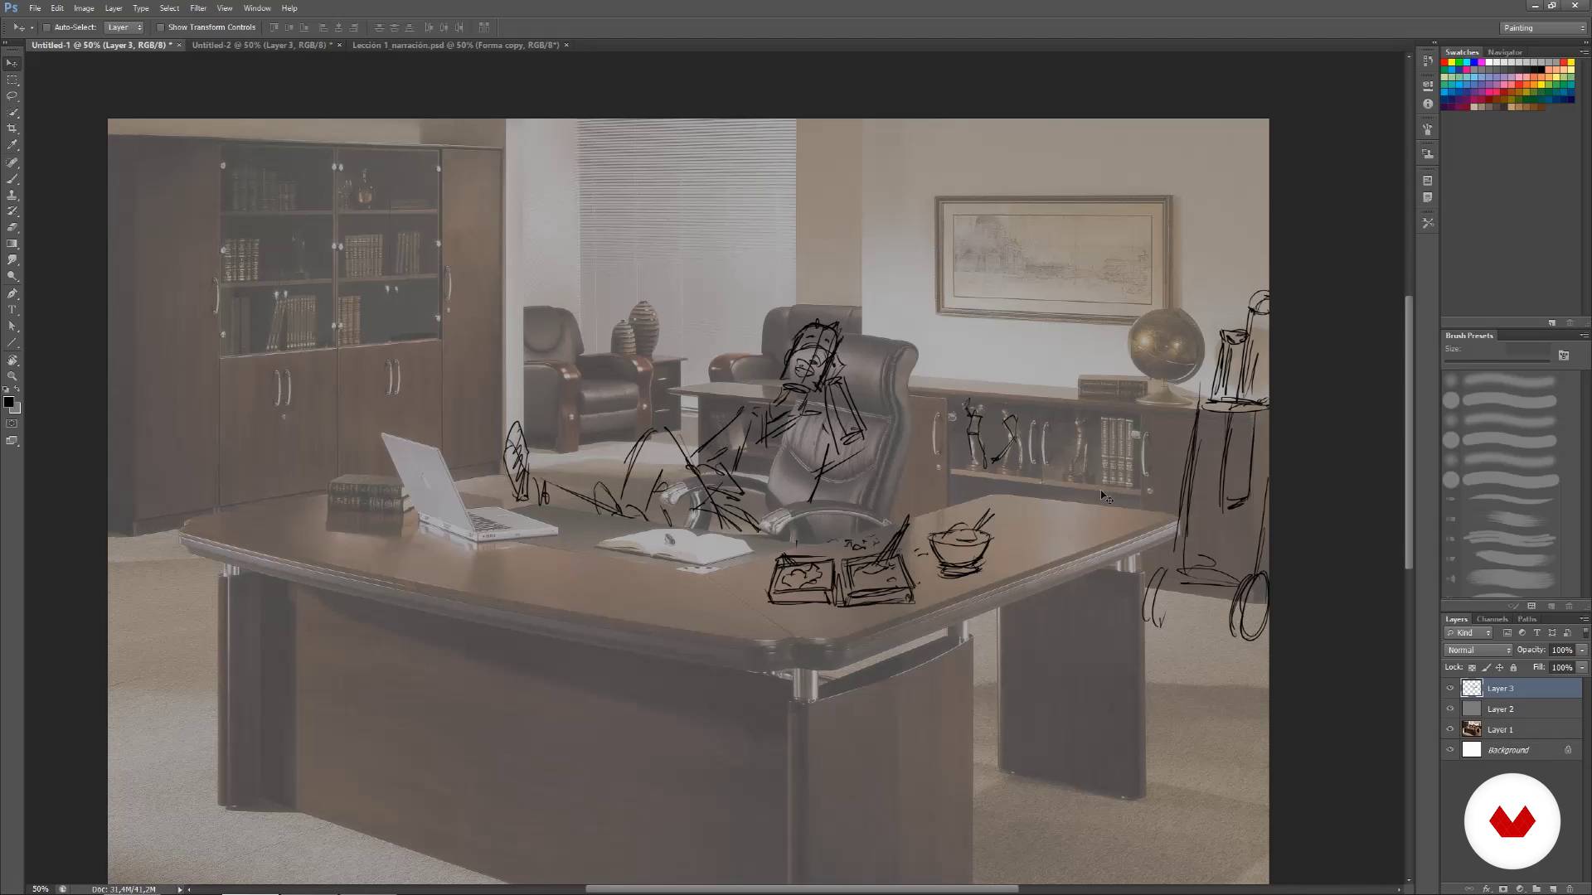Select the Pen tool
The image size is (1592, 895).
[x=12, y=293]
